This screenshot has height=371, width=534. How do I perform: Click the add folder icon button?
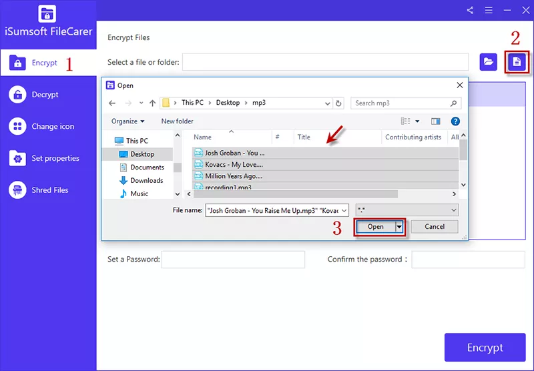489,62
